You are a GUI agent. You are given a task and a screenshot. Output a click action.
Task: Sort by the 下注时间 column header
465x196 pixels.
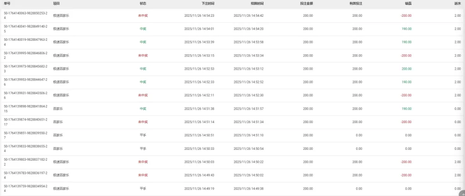[208, 3]
